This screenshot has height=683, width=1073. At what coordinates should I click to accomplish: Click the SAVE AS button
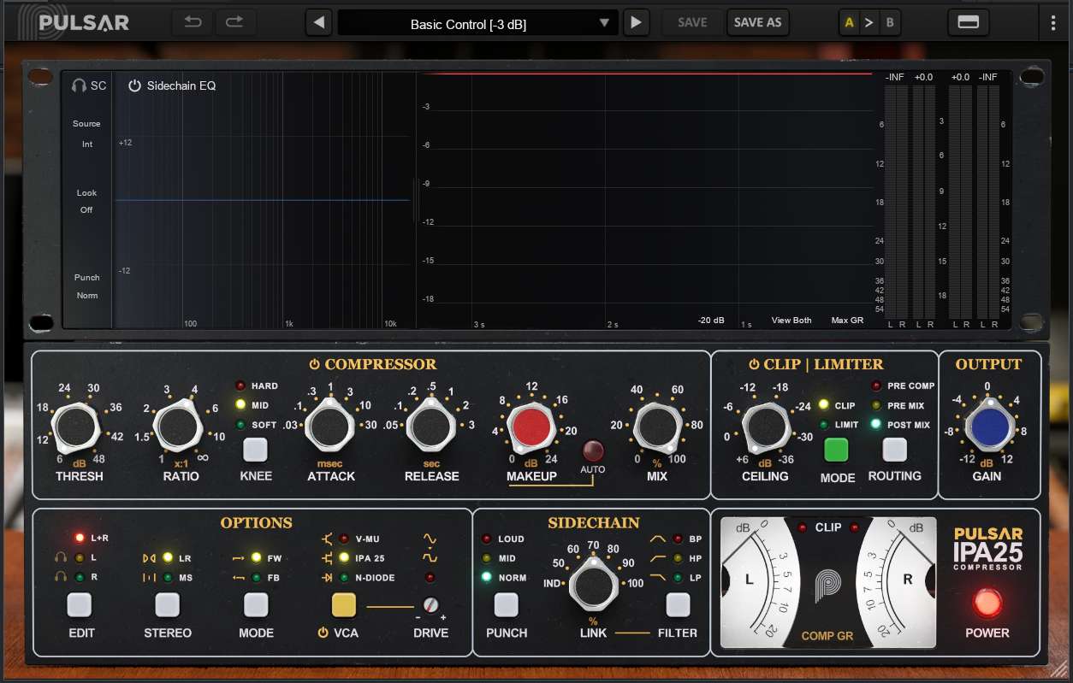pos(757,23)
